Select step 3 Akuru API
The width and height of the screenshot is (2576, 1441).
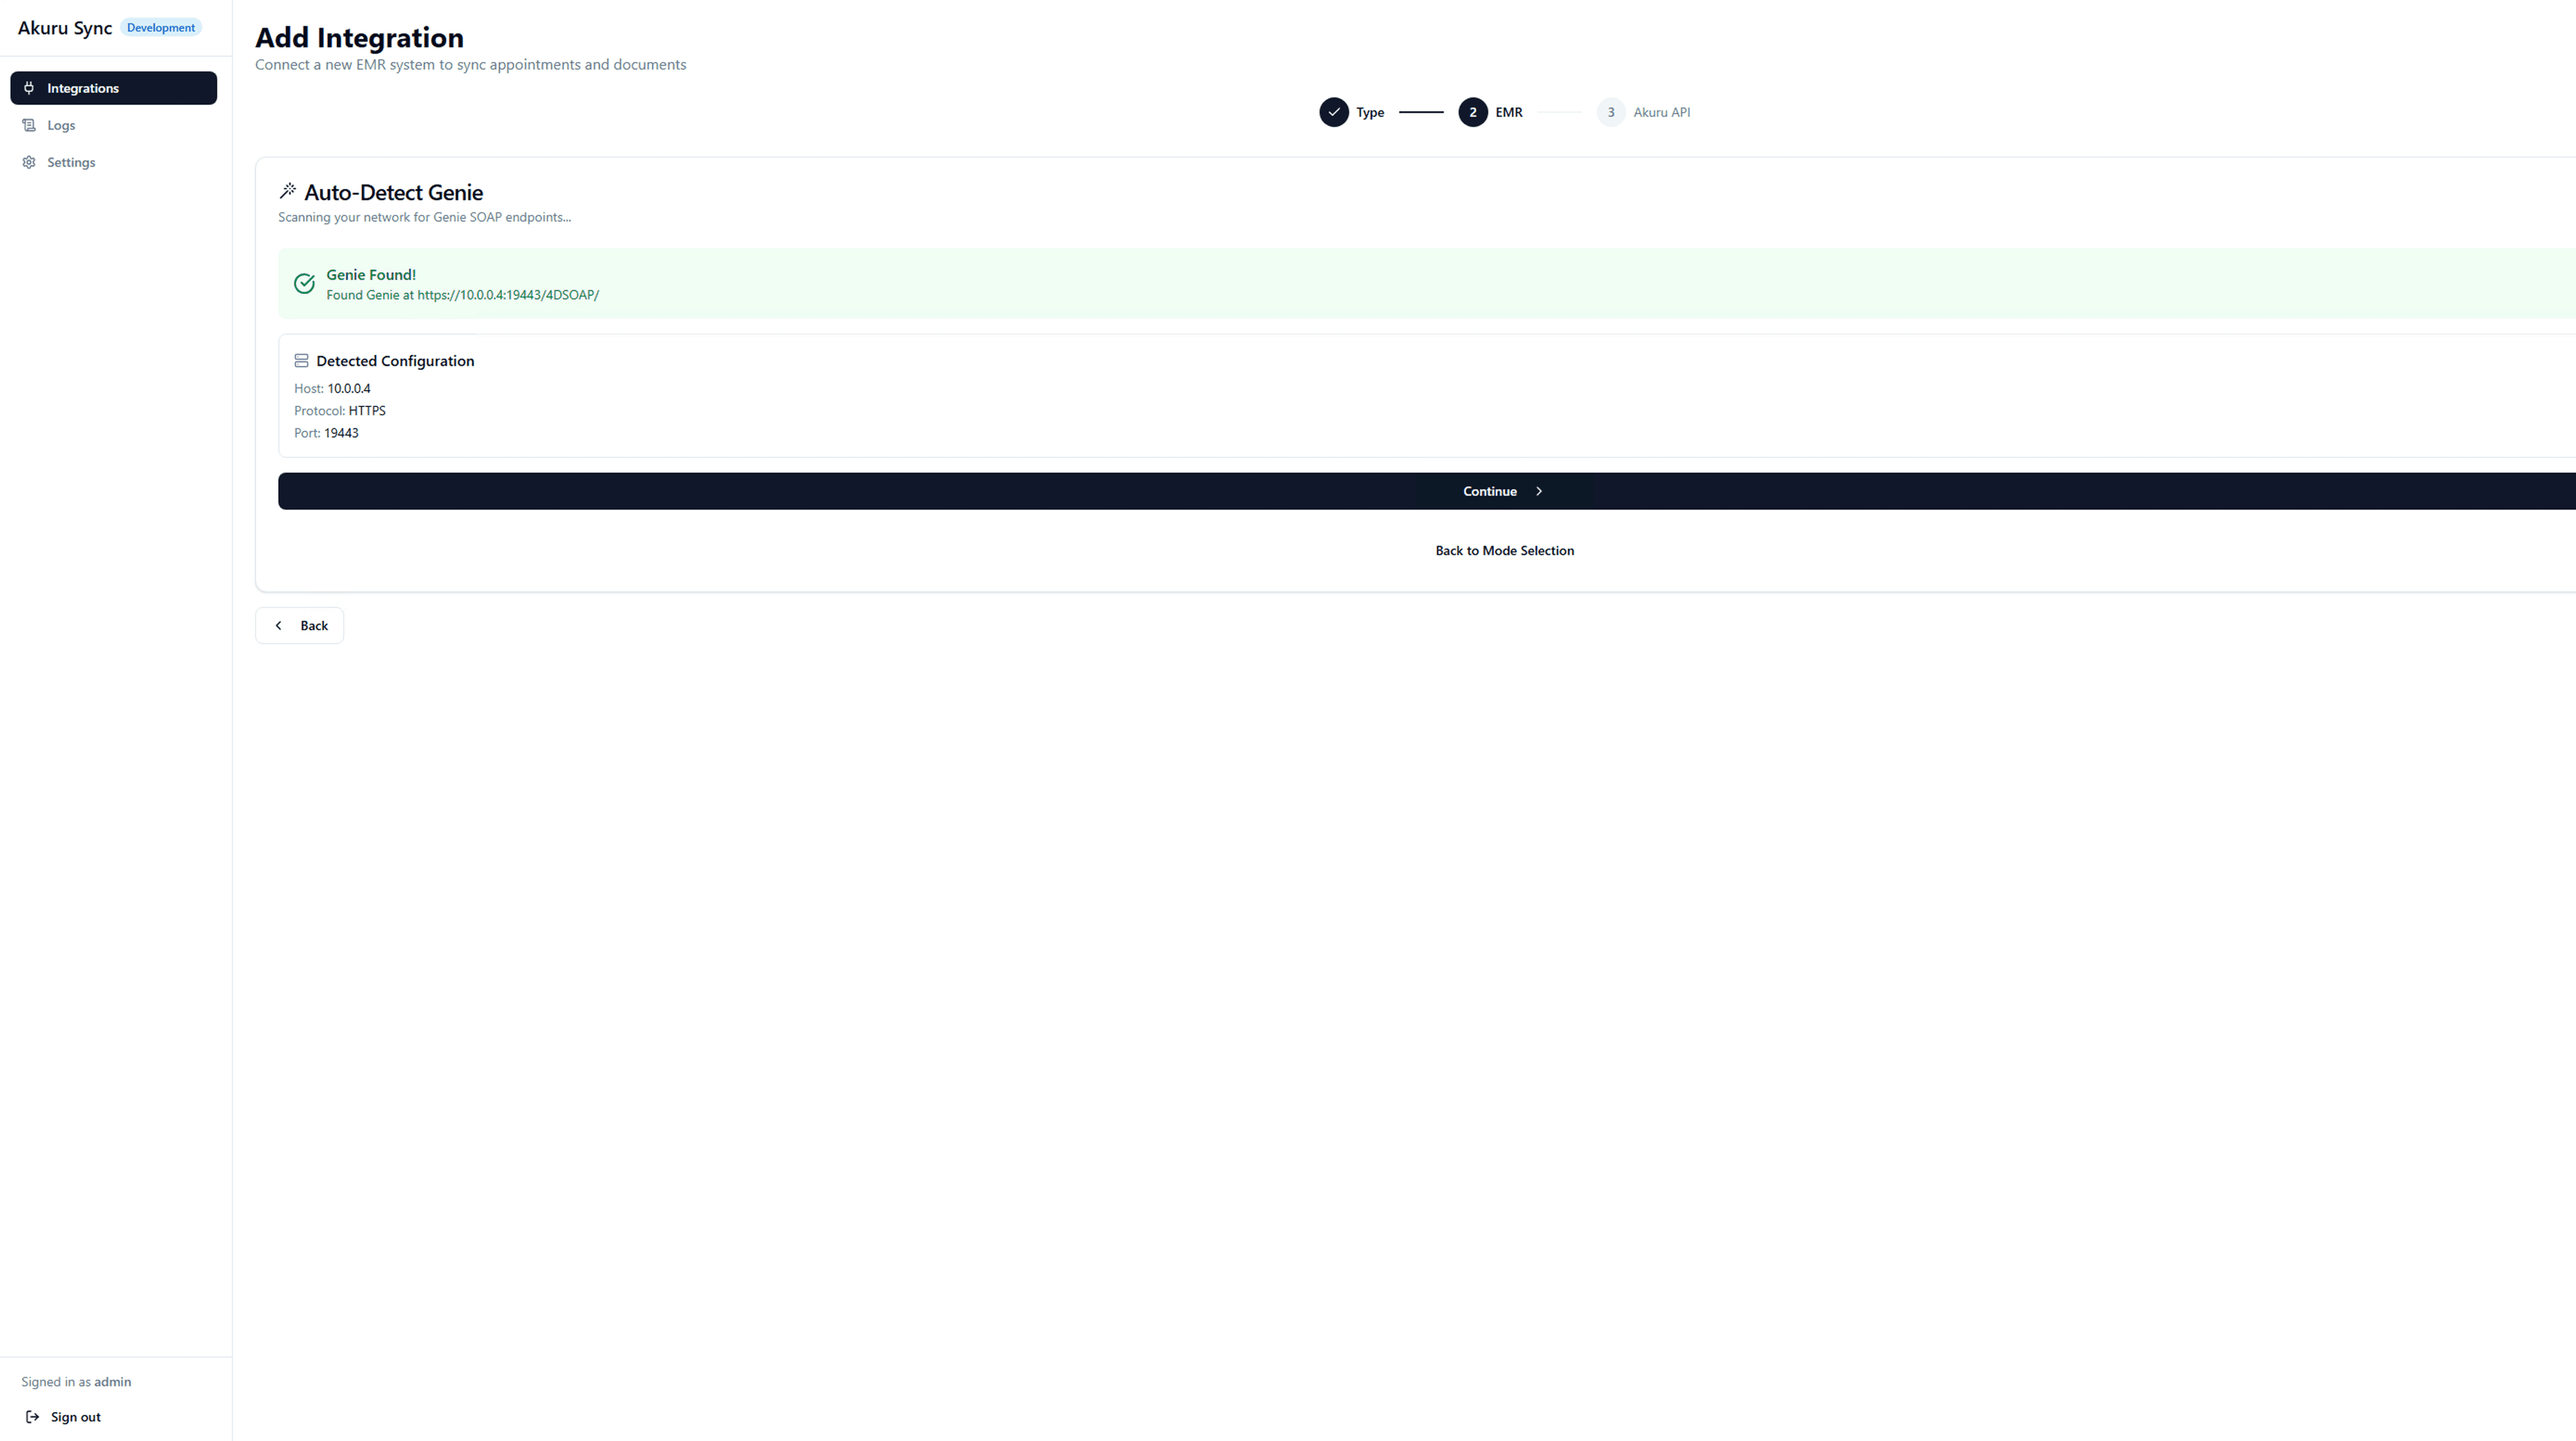[1644, 112]
